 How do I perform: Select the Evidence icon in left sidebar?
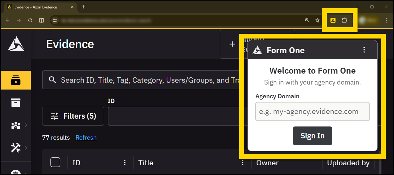pos(15,80)
